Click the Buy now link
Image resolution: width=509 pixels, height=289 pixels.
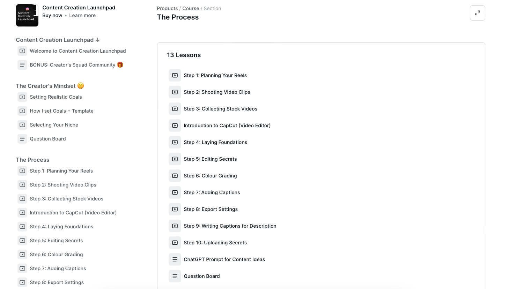tap(52, 15)
